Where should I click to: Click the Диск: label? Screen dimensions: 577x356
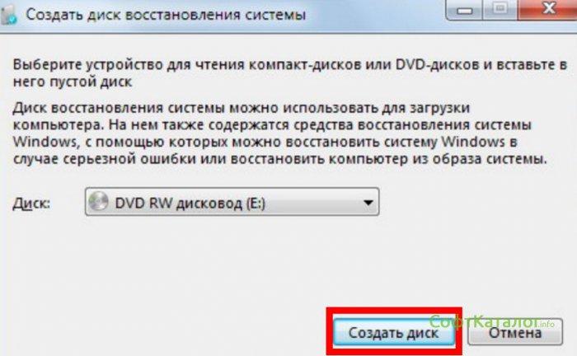point(31,203)
